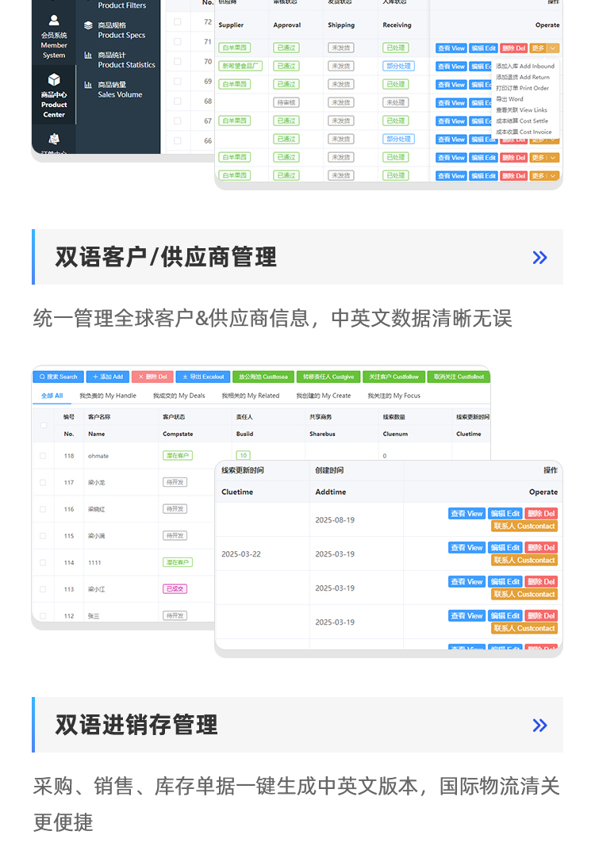Choose 成本结算 Cost Settle from the menu
595x854 pixels.
[522, 121]
